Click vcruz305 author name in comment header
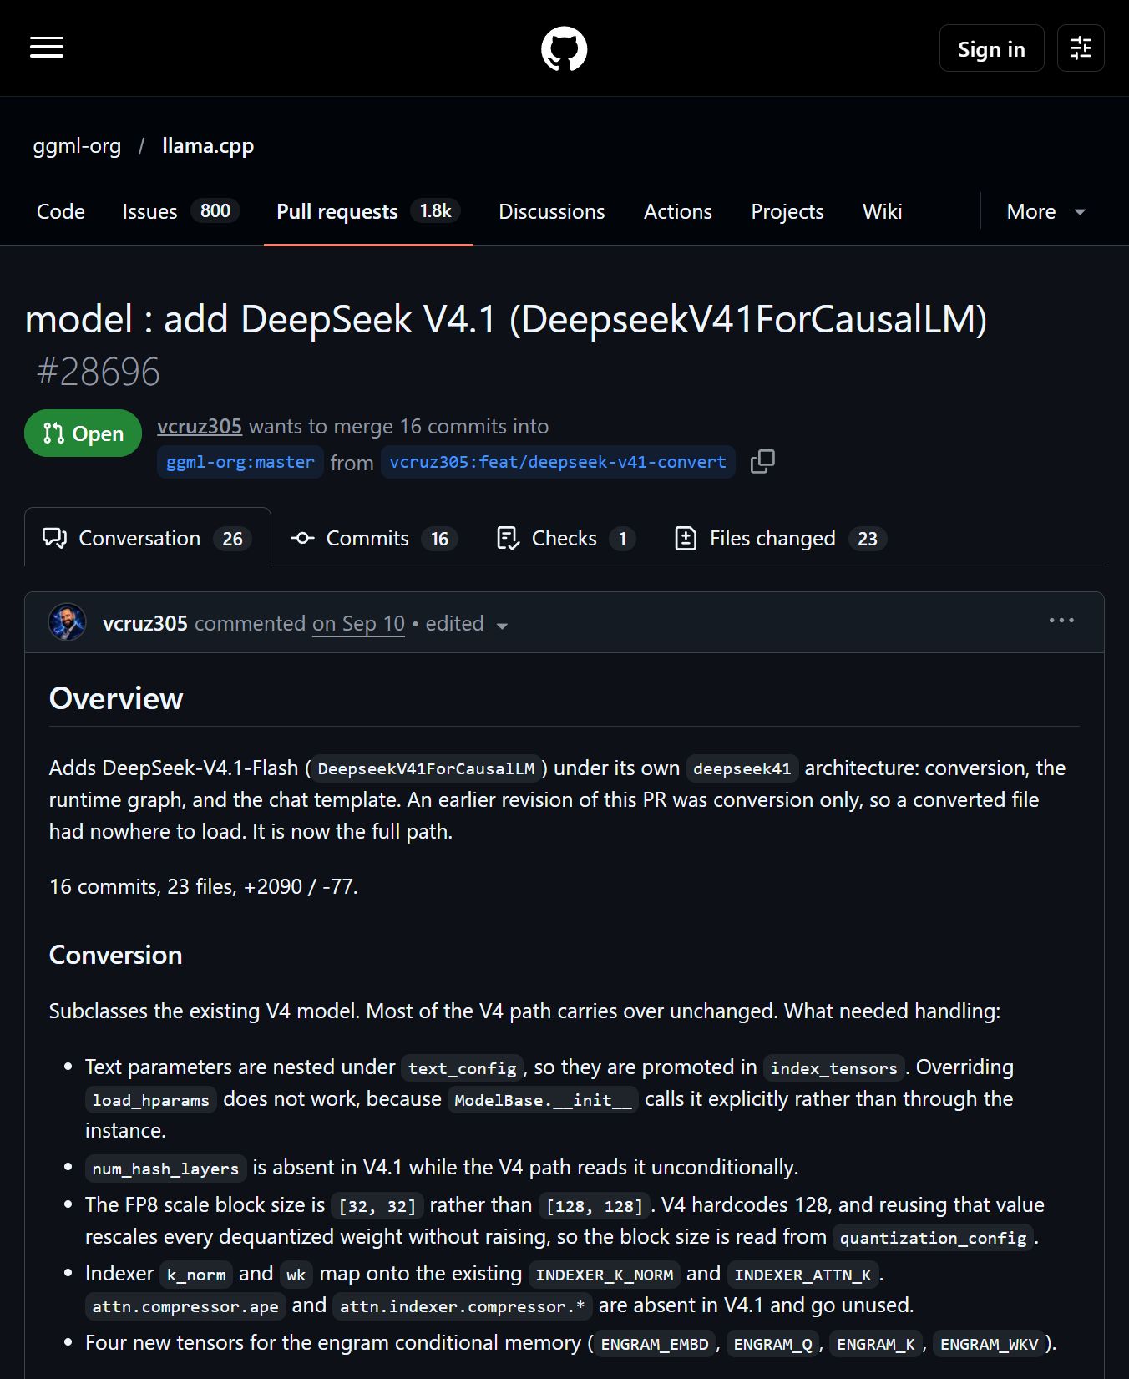1129x1379 pixels. [145, 624]
